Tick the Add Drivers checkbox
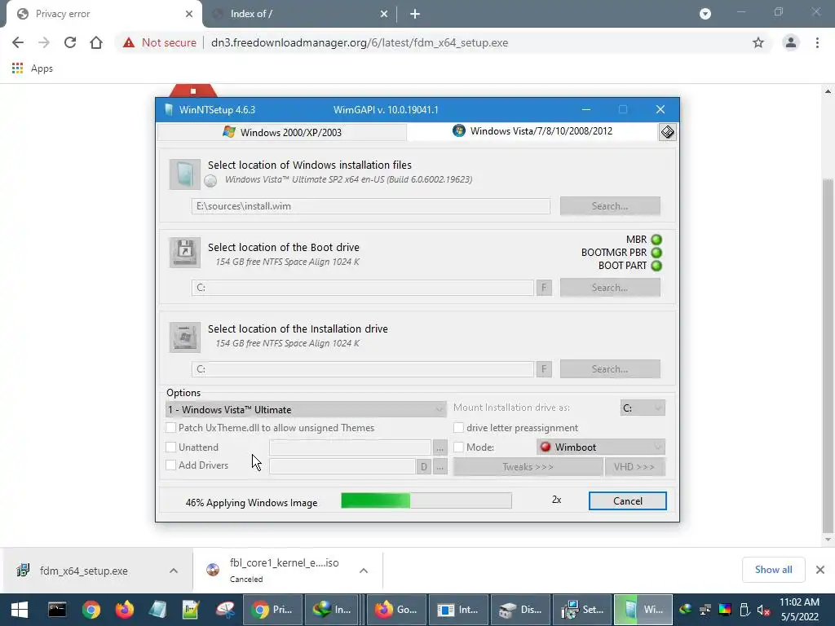The image size is (835, 626). coord(171,465)
